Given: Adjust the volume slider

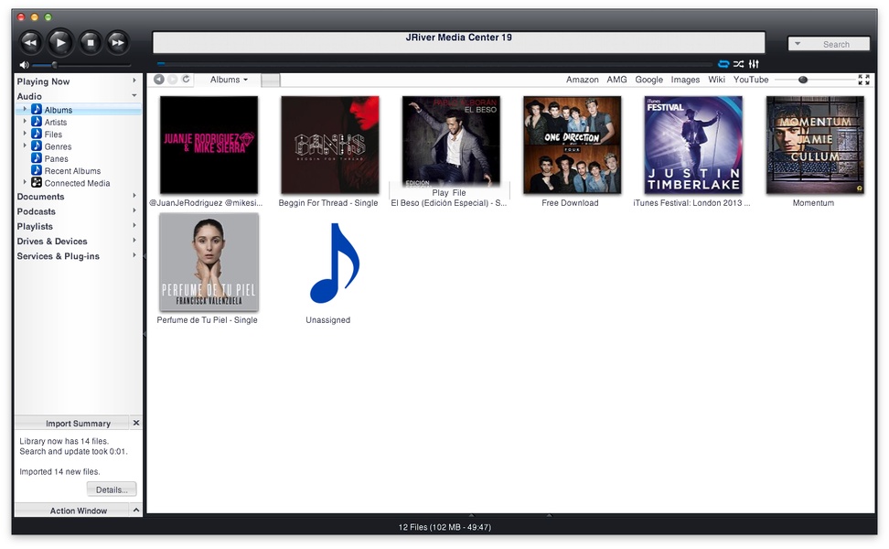Looking at the screenshot, I should 81,65.
